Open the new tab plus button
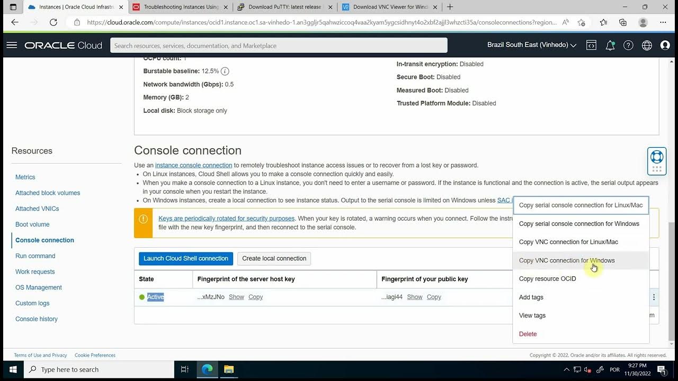This screenshot has height=381, width=678. (x=450, y=7)
